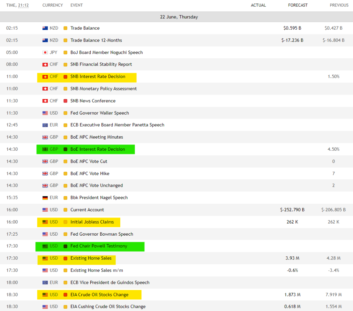Click Trade Balance forecast value $0.595 B
This screenshot has width=353, height=311.
292,28
